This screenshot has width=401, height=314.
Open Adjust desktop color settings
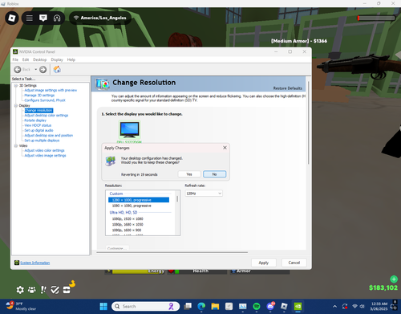click(x=47, y=116)
